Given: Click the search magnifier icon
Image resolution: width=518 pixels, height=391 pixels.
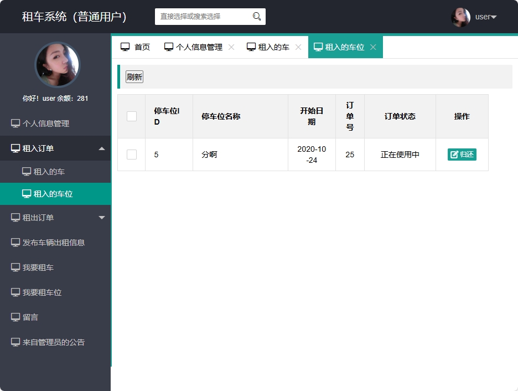Looking at the screenshot, I should [256, 17].
